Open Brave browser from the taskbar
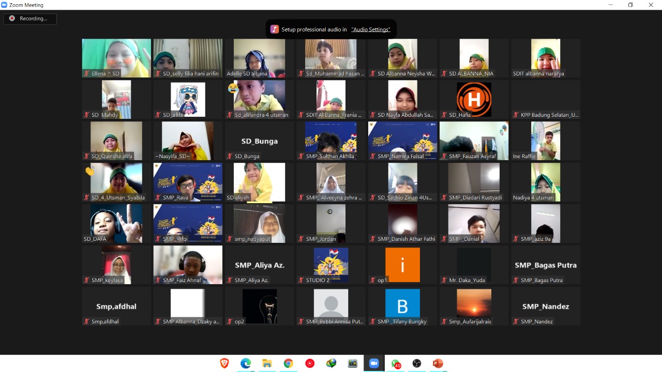Viewport: 662px width, 372px height. 224,364
